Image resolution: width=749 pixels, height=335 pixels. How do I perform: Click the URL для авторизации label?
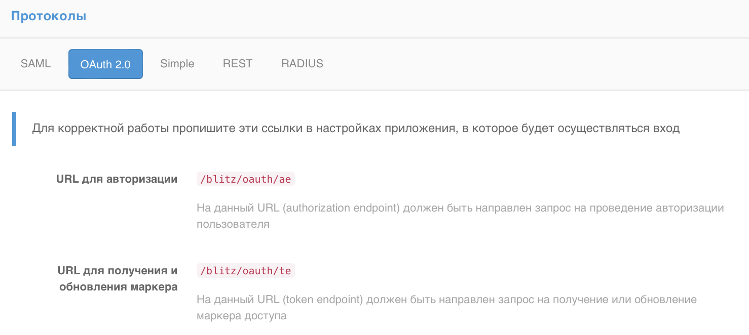[x=117, y=179]
